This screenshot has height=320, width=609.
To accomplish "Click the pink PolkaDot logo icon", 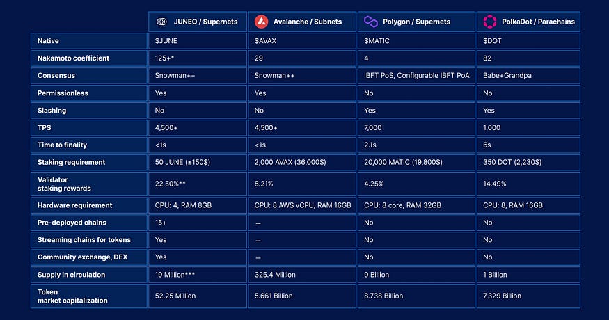I will tap(490, 22).
